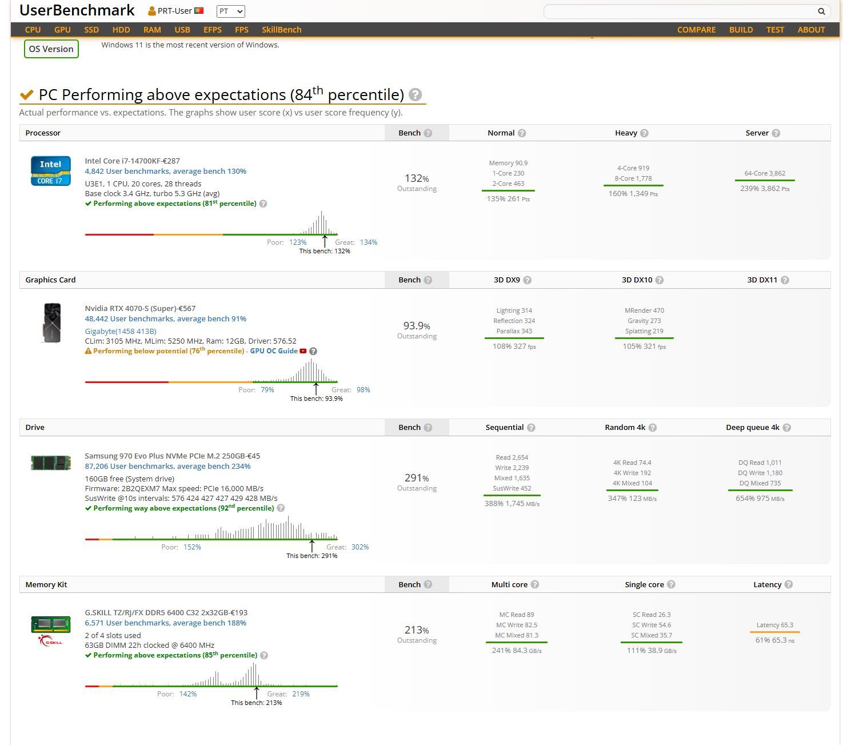Go to the ABOUT page

pyautogui.click(x=811, y=30)
